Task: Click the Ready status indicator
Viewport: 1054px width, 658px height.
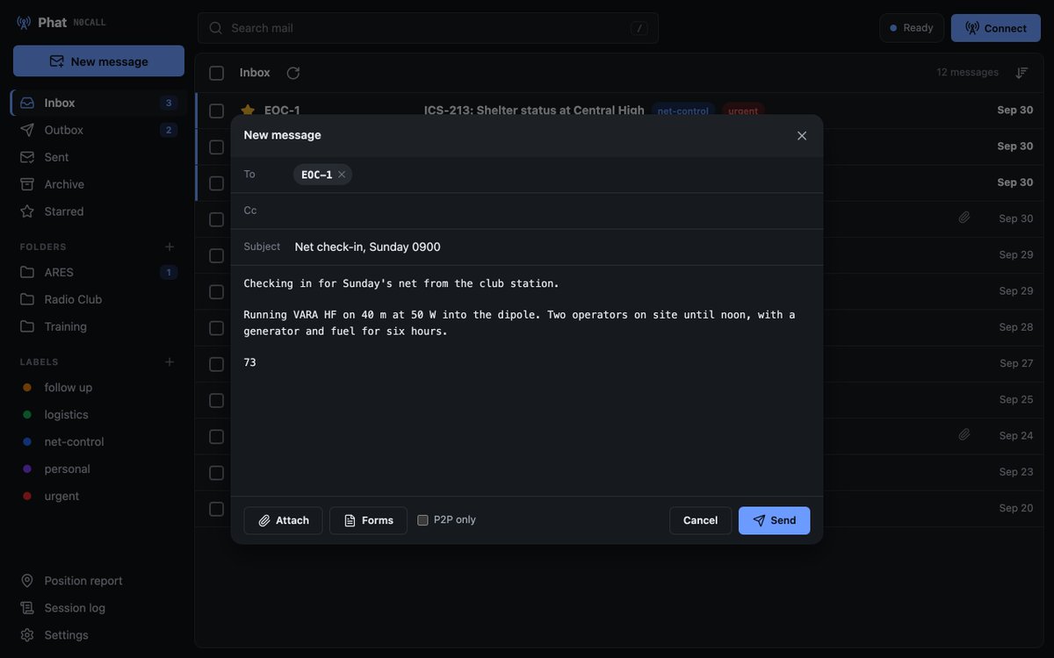Action: (x=912, y=28)
